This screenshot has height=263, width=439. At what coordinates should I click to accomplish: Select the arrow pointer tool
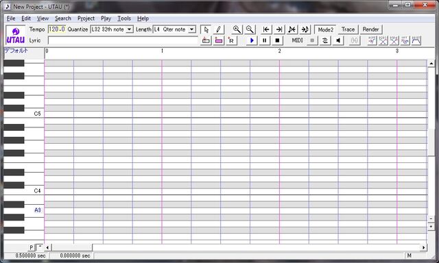click(206, 29)
